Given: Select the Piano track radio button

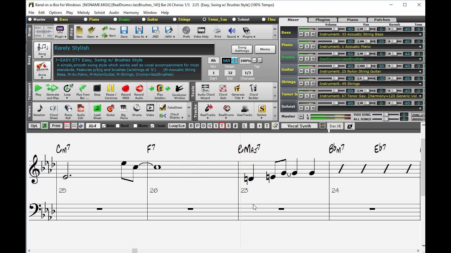Looking at the screenshot, I should [x=86, y=20].
